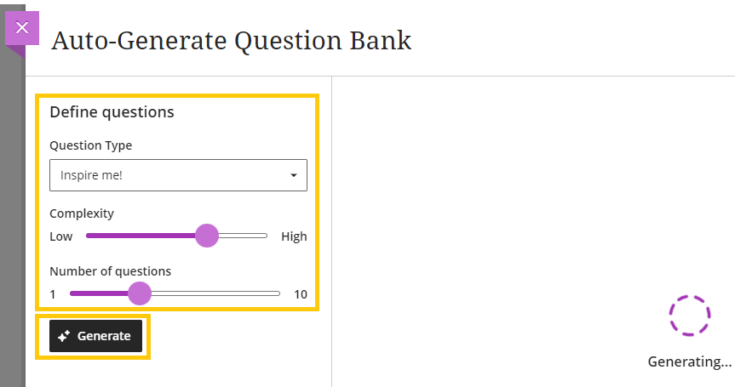Open the Inspire me! question type dropdown

coord(178,175)
